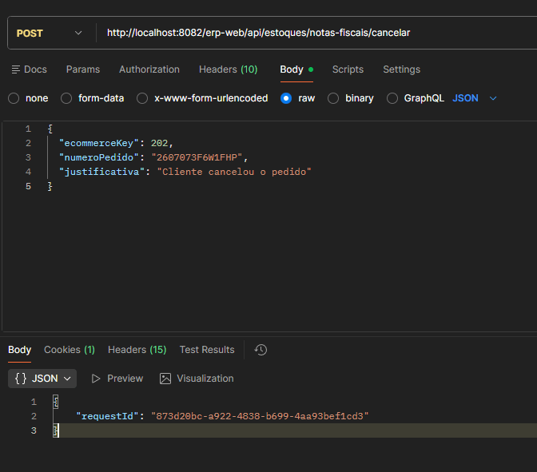The height and width of the screenshot is (472, 537).
Task: Open the Headers (10) request tab
Action: coord(228,69)
